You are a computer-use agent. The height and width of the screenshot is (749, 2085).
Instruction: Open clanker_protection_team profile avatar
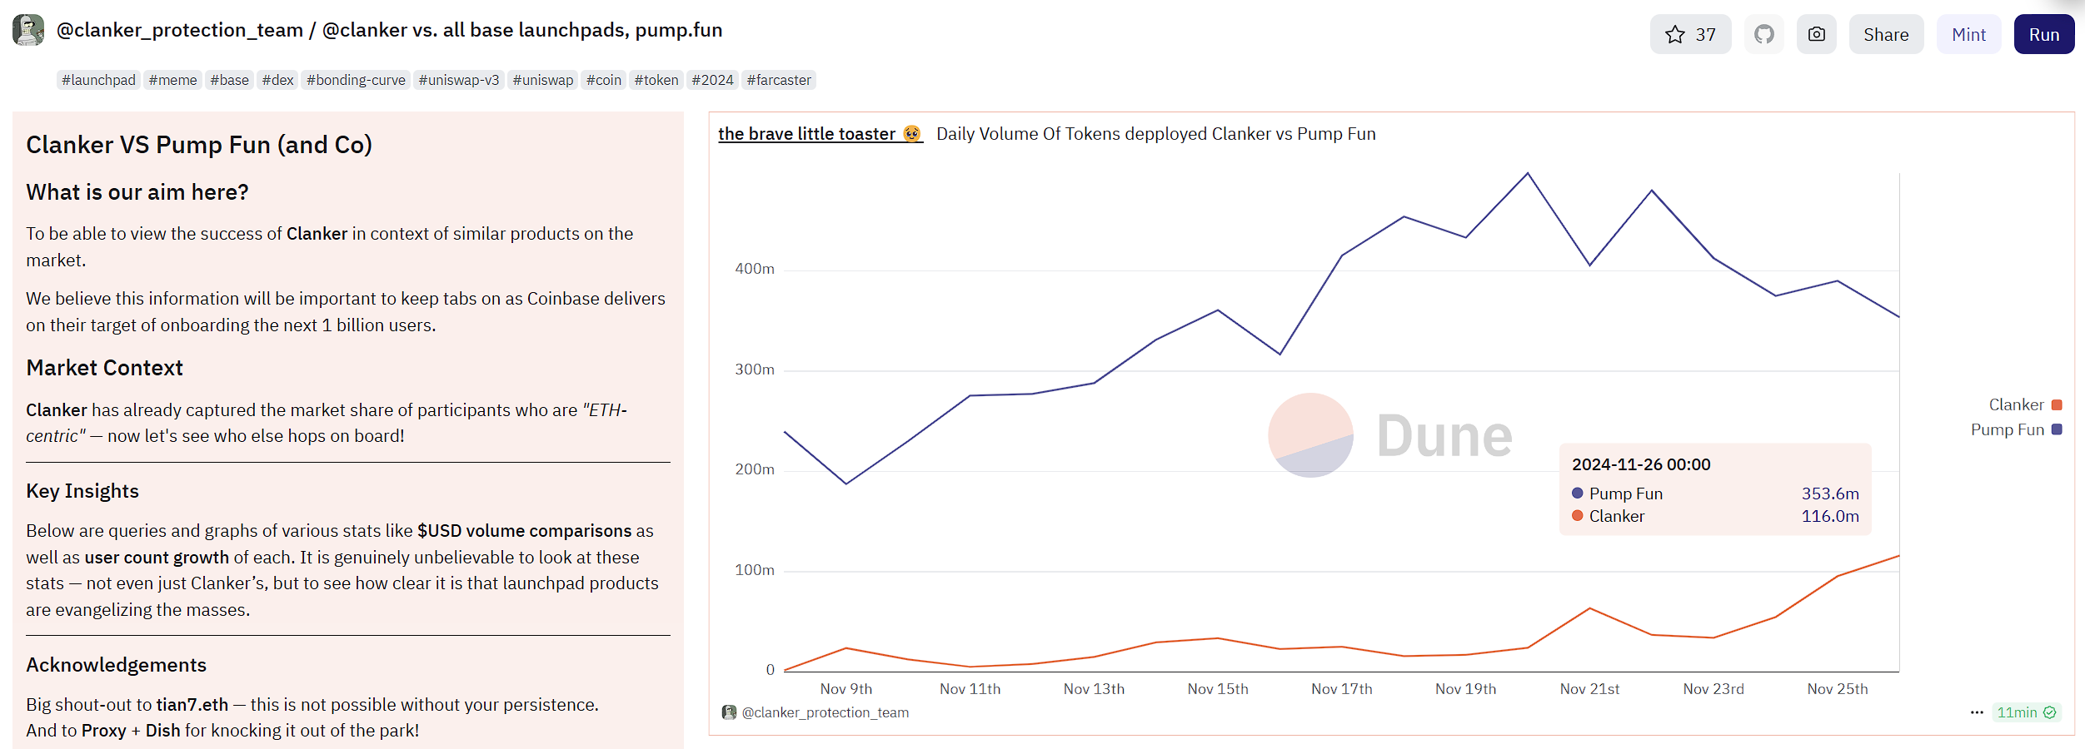tap(28, 30)
